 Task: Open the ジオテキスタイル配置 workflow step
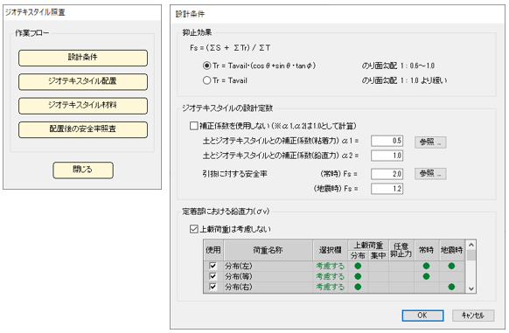tap(83, 81)
